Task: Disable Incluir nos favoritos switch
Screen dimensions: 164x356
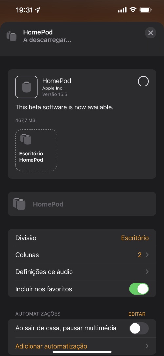Action: 139,289
